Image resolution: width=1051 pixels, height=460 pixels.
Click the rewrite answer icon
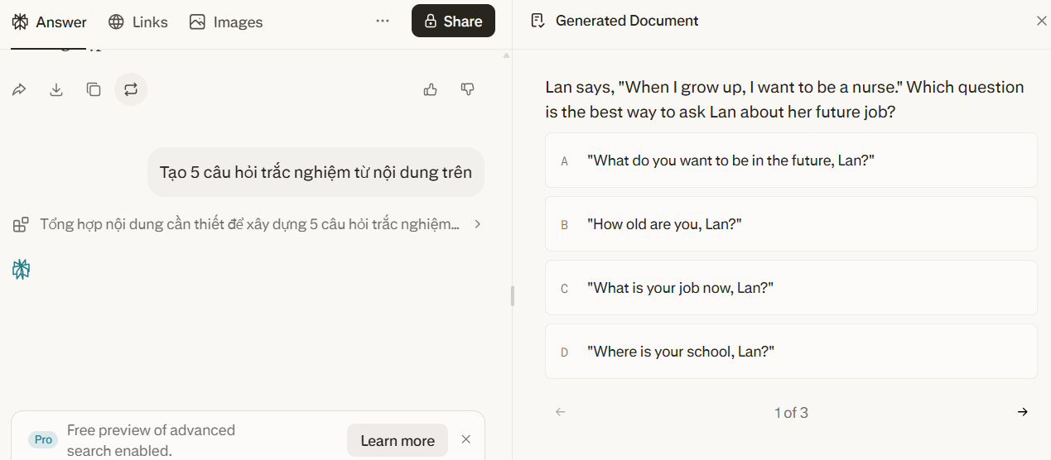(x=131, y=89)
